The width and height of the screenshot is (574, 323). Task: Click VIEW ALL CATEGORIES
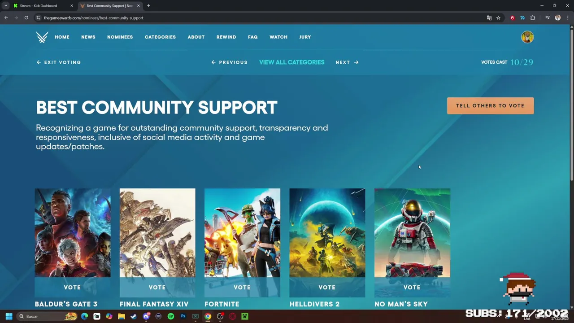[x=292, y=62]
